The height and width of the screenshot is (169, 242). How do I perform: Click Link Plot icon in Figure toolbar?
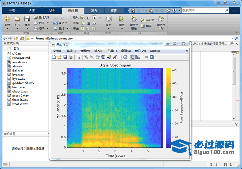[125, 57]
